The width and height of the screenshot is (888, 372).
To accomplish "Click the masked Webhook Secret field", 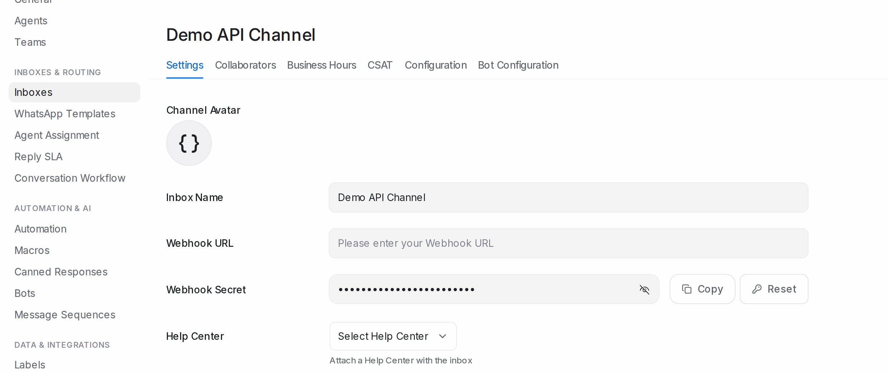I will [x=494, y=289].
